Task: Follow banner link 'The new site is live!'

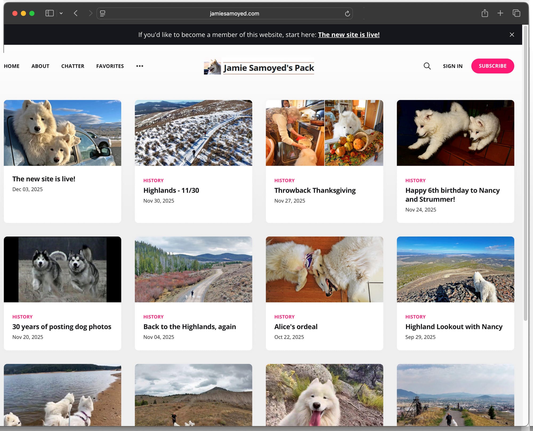Action: pos(349,35)
